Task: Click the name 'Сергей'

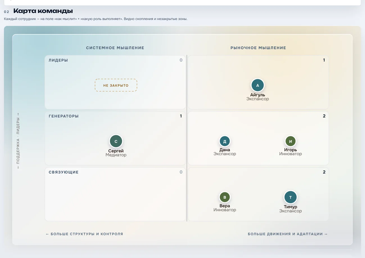Action: (116, 151)
